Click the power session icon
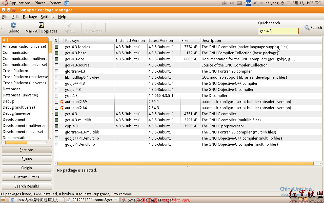This screenshot has height=203, width=324. [282, 3]
